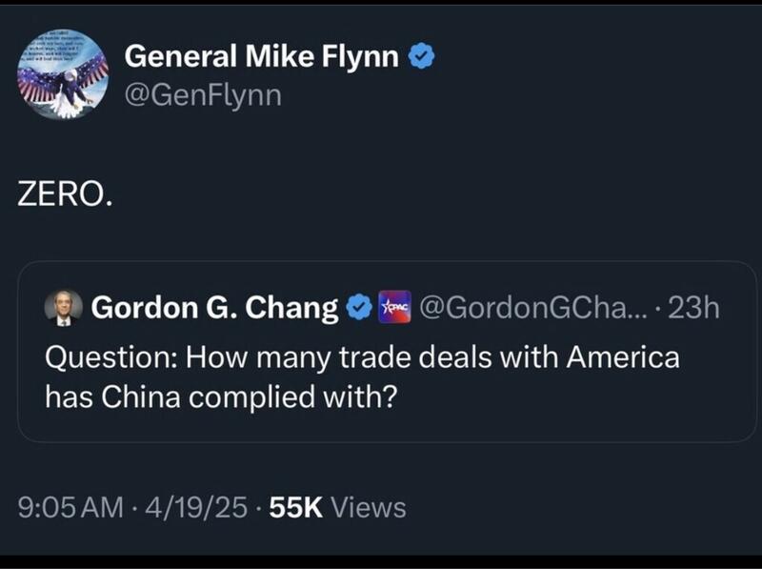Click the Views label
The image size is (762, 569).
pos(373,508)
